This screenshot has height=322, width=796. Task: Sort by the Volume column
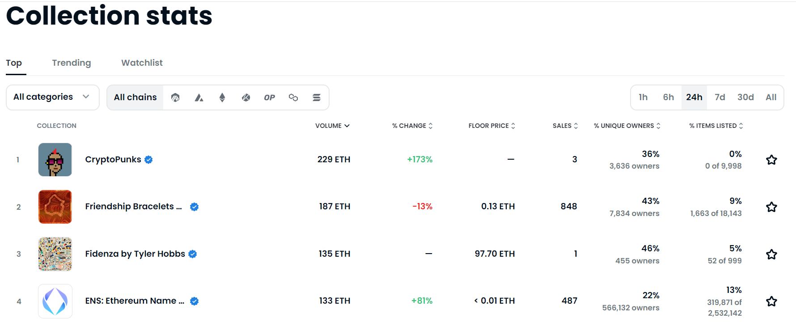pyautogui.click(x=332, y=126)
